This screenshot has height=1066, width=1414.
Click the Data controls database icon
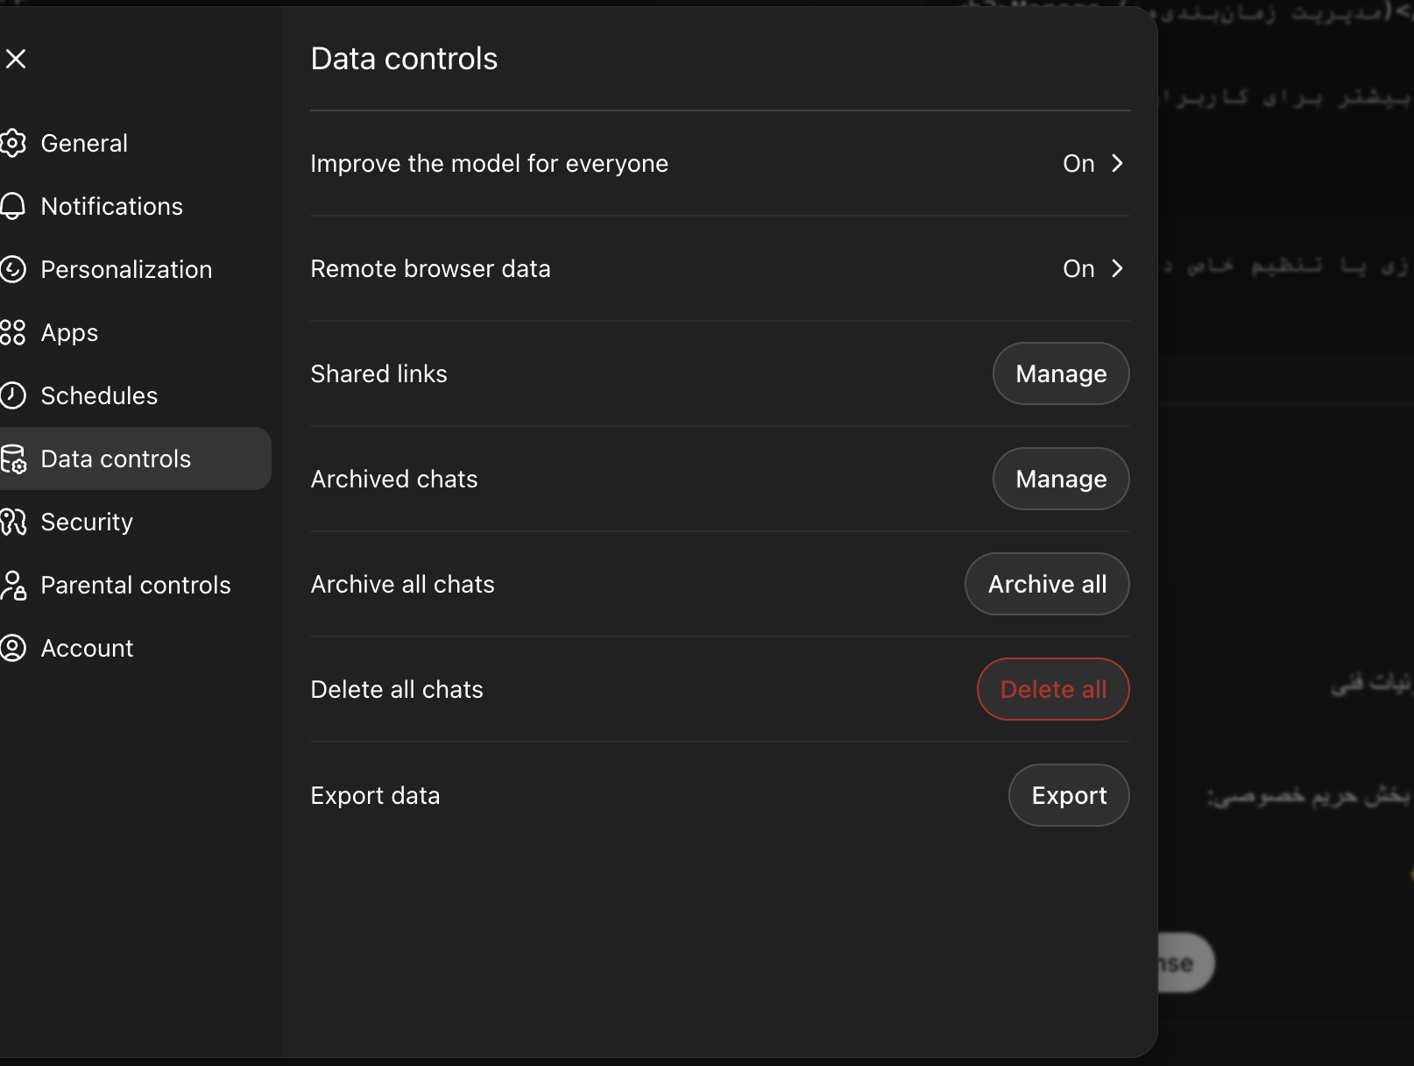pos(14,458)
